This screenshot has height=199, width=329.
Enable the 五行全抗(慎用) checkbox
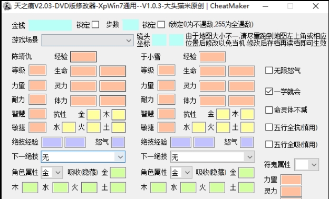[x=269, y=127]
